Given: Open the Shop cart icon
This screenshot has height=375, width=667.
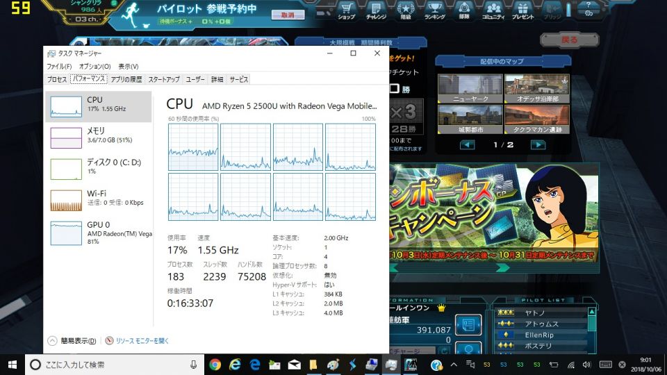Looking at the screenshot, I should click(345, 10).
